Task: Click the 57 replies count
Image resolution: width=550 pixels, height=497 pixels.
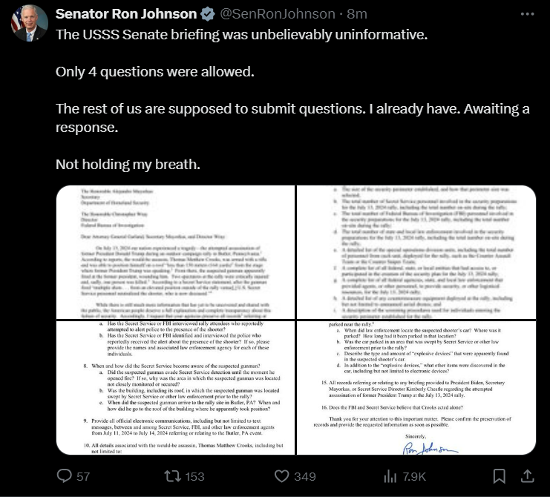Action: [x=83, y=476]
